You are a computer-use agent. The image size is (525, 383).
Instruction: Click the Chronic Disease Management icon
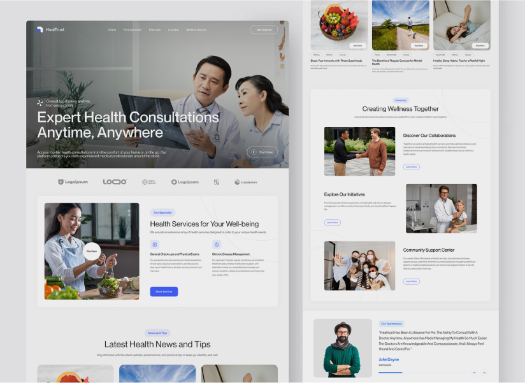pyautogui.click(x=216, y=245)
